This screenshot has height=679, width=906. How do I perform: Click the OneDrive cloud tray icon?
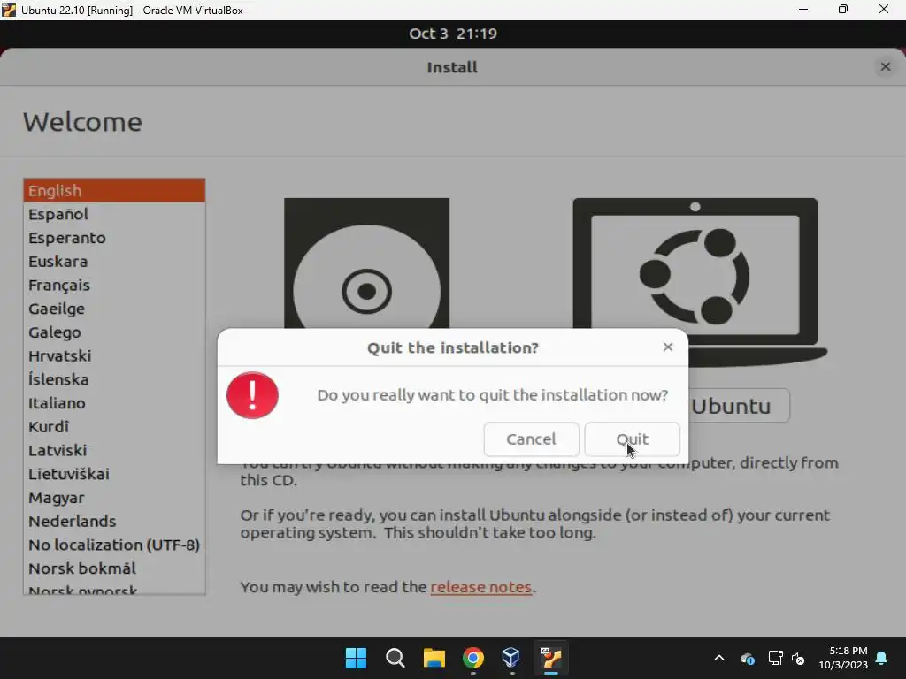click(747, 658)
